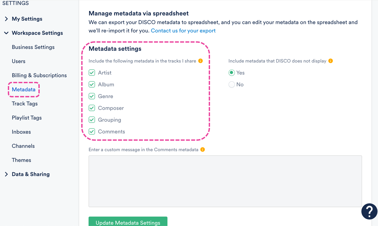378x226 pixels.
Task: Click info icon beside tracks I share label
Action: [x=201, y=61]
